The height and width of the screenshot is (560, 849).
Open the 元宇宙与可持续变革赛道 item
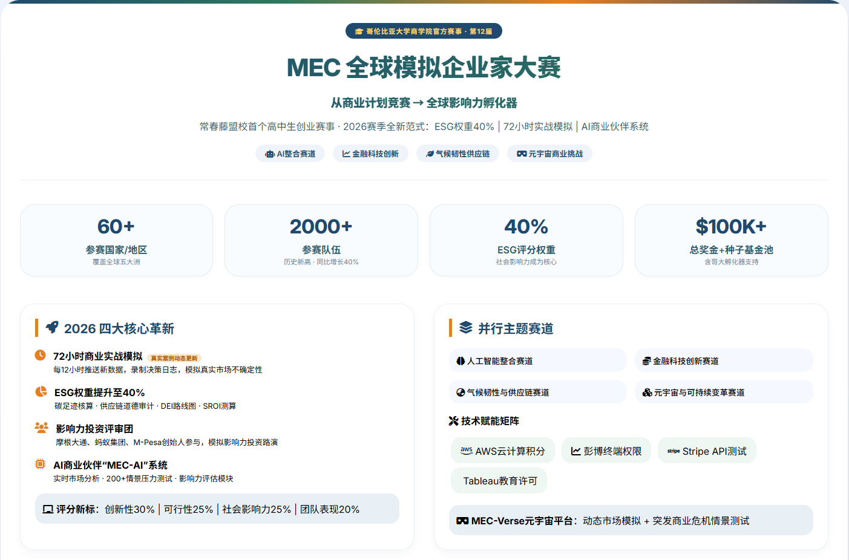tap(723, 392)
